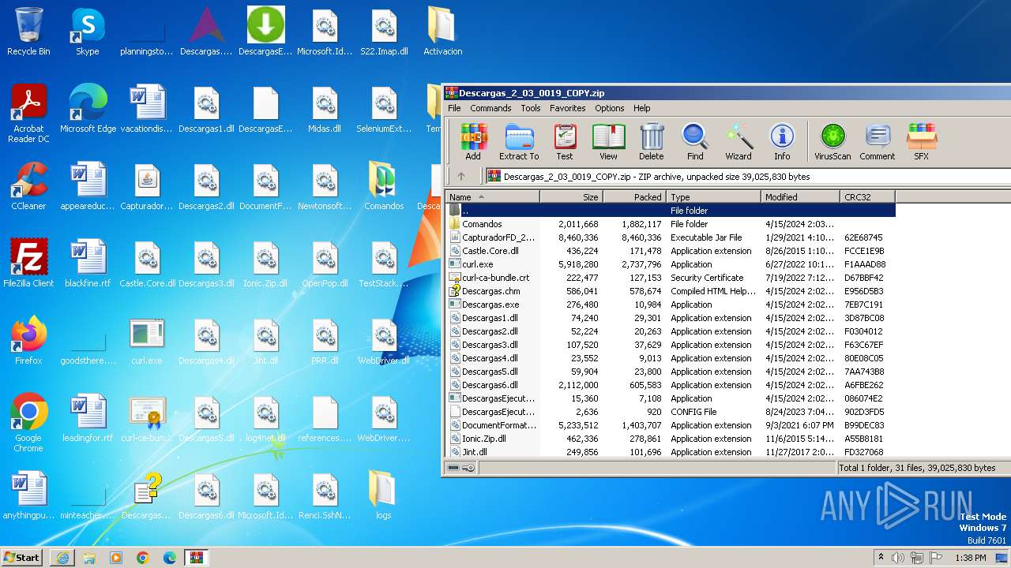Open the Tools menu
Screen dimensions: 1011x568
point(531,108)
